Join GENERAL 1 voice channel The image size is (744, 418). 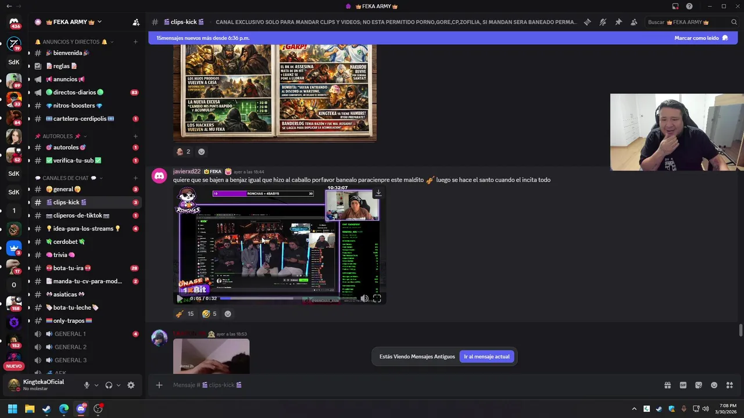tap(85, 334)
